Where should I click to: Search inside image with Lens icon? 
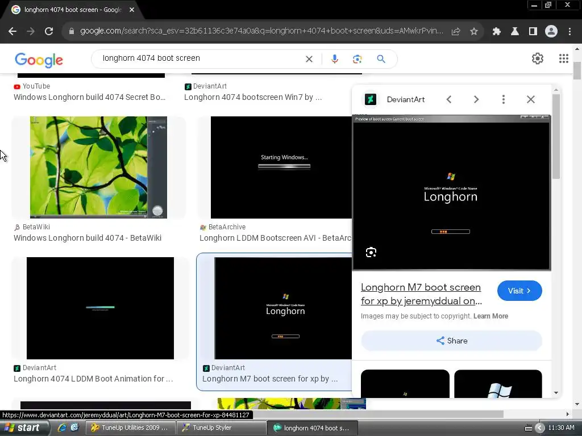pyautogui.click(x=371, y=253)
